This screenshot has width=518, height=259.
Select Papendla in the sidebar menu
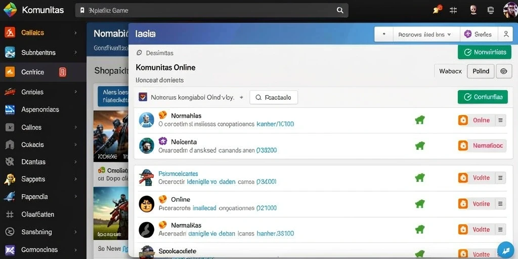coord(34,197)
